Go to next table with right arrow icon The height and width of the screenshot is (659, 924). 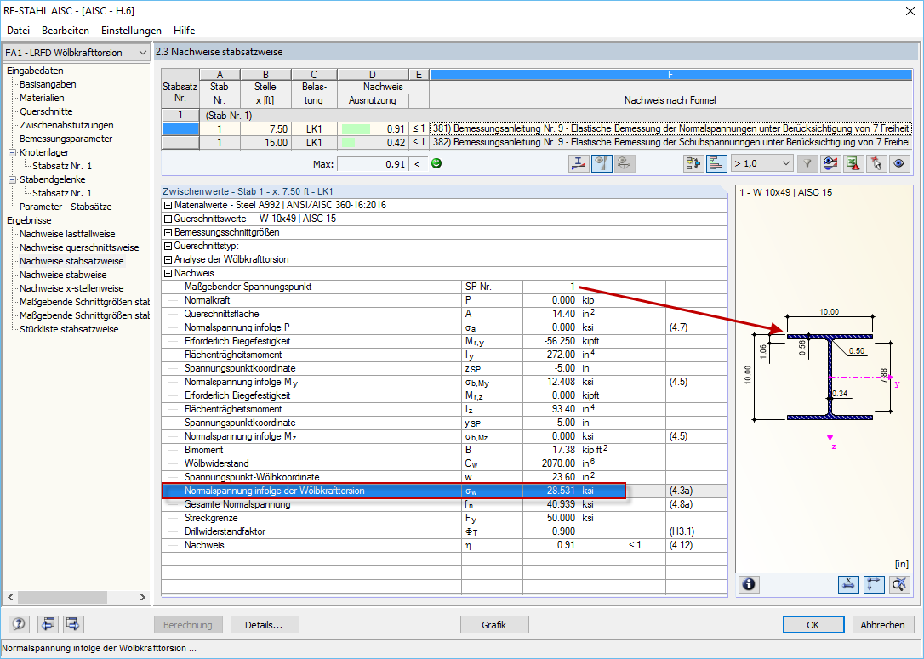73,624
